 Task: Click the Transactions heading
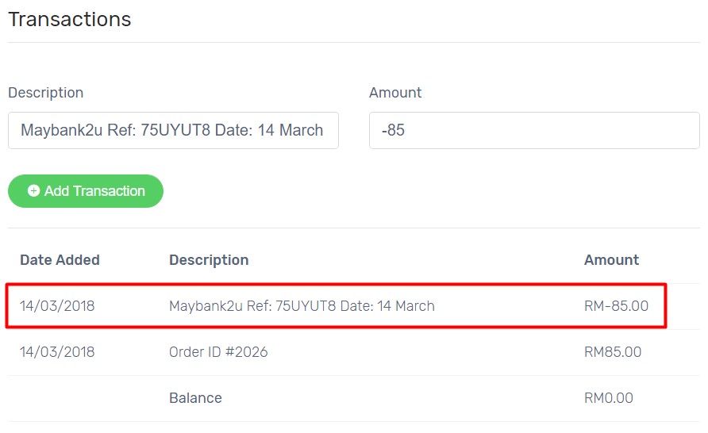70,19
